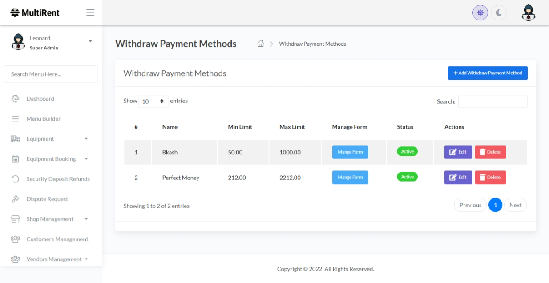Enable dark mode with moon icon
549x283 pixels.
click(499, 13)
